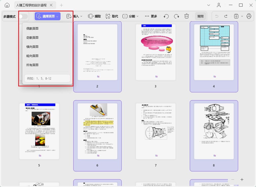Expand the tab list chevron in title bar
Screen dimensions: 256x187
click(208, 5)
